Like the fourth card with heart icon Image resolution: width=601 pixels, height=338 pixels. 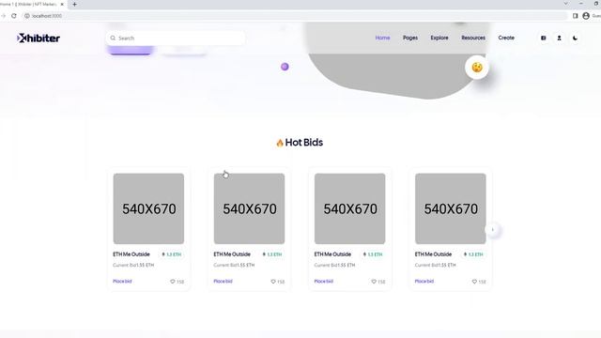[x=474, y=282]
